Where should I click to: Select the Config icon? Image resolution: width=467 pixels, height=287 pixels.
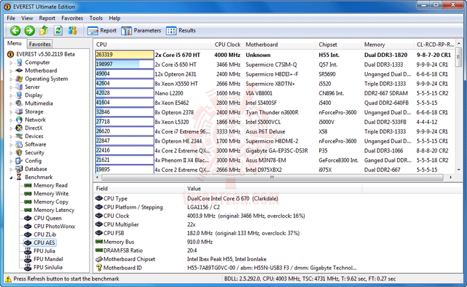pos(19,161)
